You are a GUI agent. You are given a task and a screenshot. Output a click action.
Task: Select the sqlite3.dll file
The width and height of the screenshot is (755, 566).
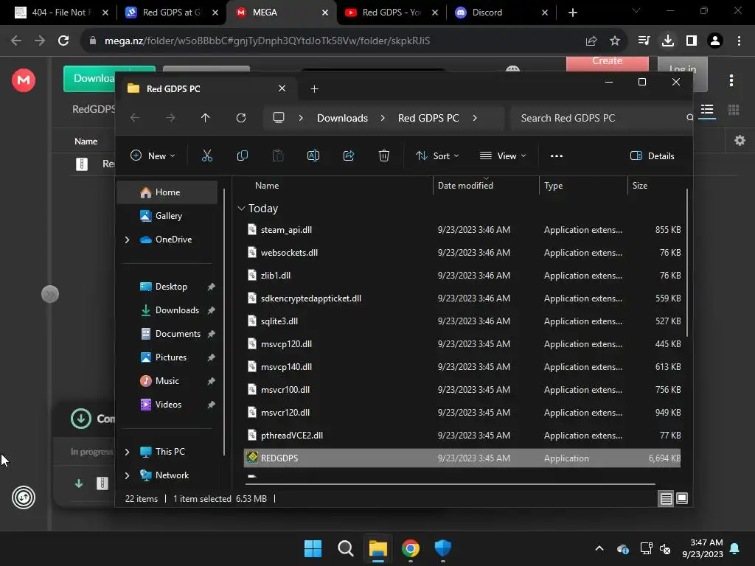(x=462, y=321)
